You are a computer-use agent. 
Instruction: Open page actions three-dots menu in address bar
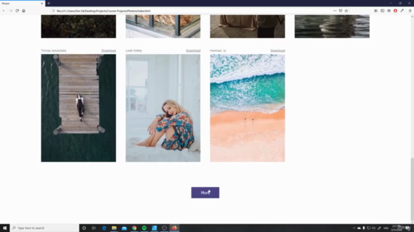pyautogui.click(x=335, y=11)
